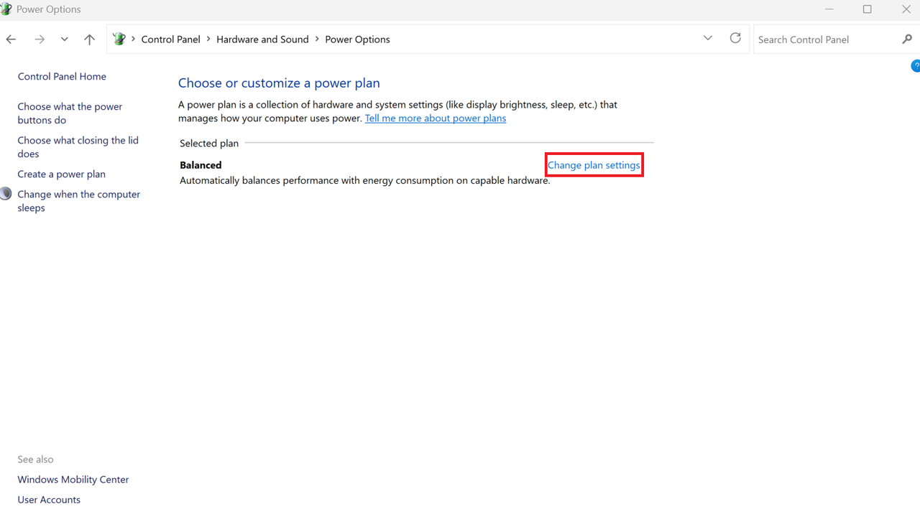Open the recent pages dropdown chevron
This screenshot has height=519, width=920.
(x=64, y=39)
